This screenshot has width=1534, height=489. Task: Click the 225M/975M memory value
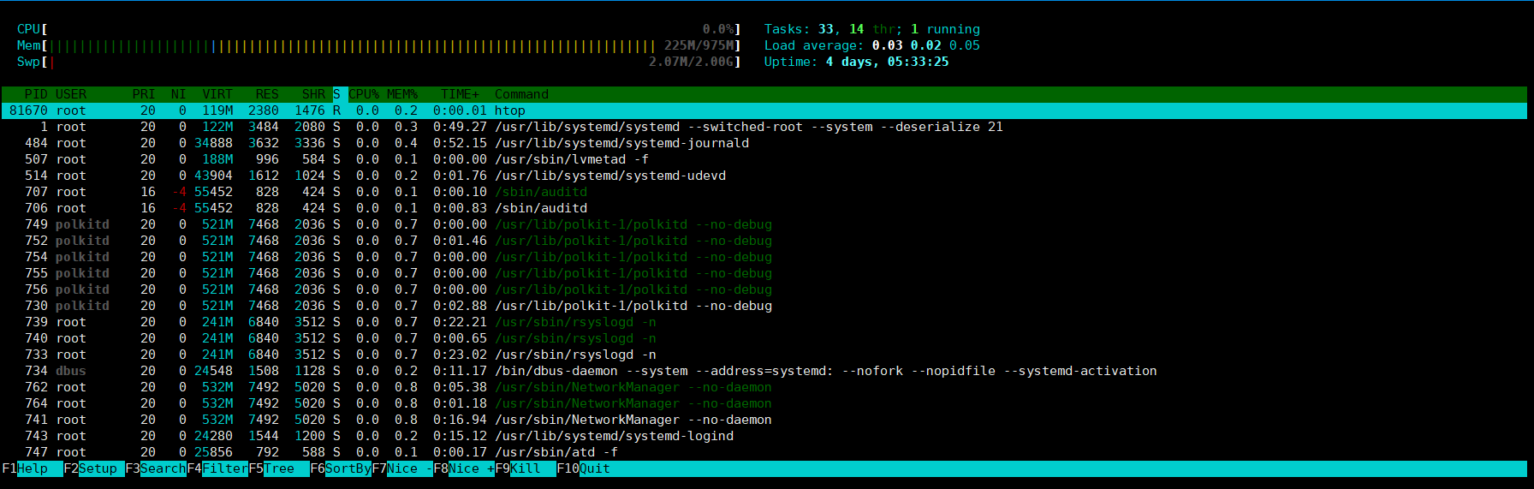699,45
